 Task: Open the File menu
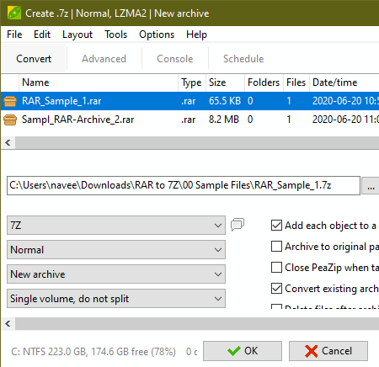coord(14,35)
